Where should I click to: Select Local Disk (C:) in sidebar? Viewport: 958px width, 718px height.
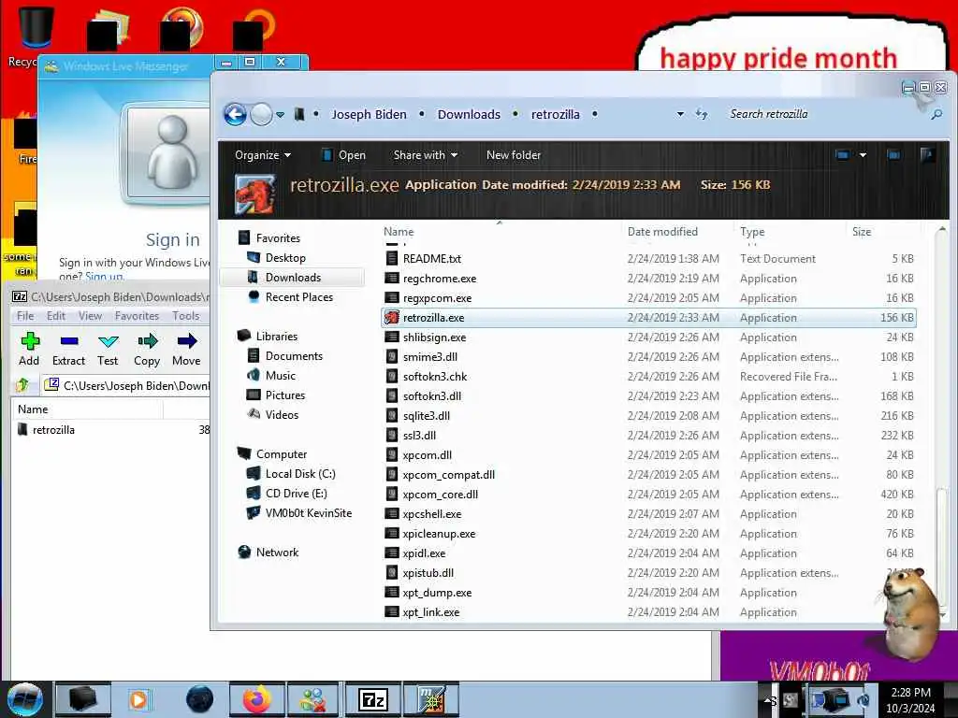point(299,473)
